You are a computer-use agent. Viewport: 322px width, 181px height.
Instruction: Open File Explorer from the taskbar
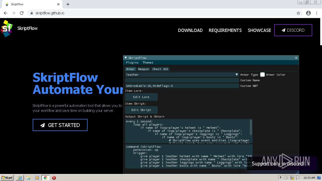tap(28, 178)
